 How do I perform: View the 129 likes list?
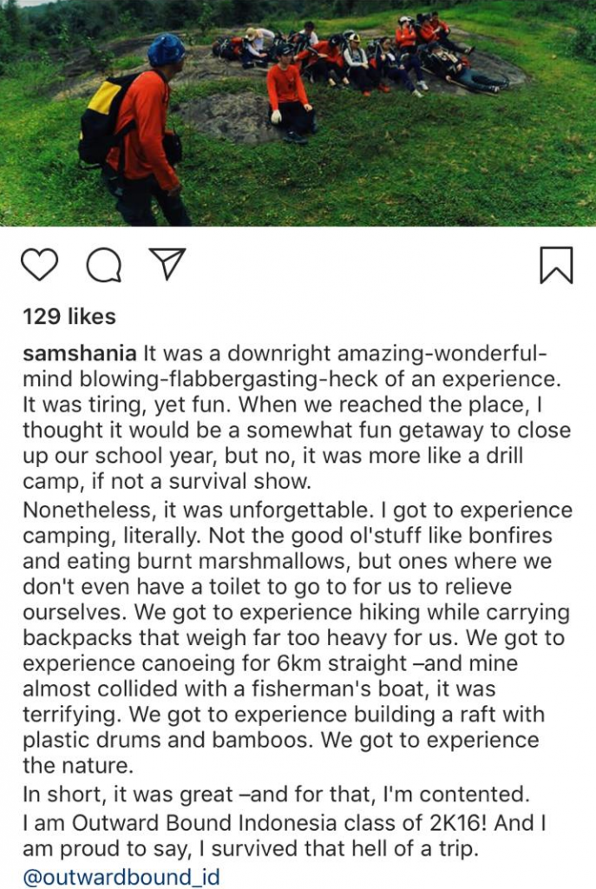(x=69, y=317)
